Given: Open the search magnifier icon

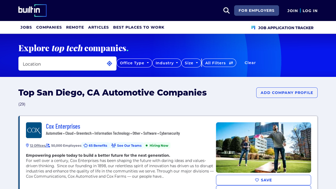Looking at the screenshot, I should pyautogui.click(x=226, y=10).
